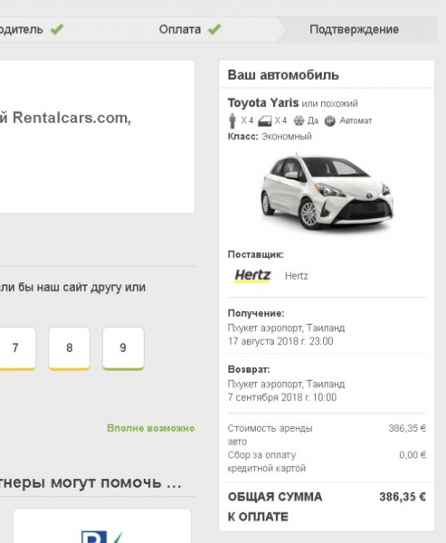Click the credit card fee '0,00 €'
The height and width of the screenshot is (543, 446).
click(413, 455)
